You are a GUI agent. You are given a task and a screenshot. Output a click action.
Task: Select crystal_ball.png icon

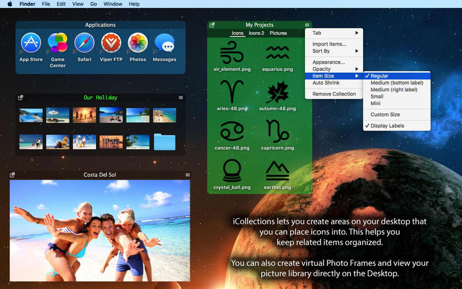(x=232, y=171)
